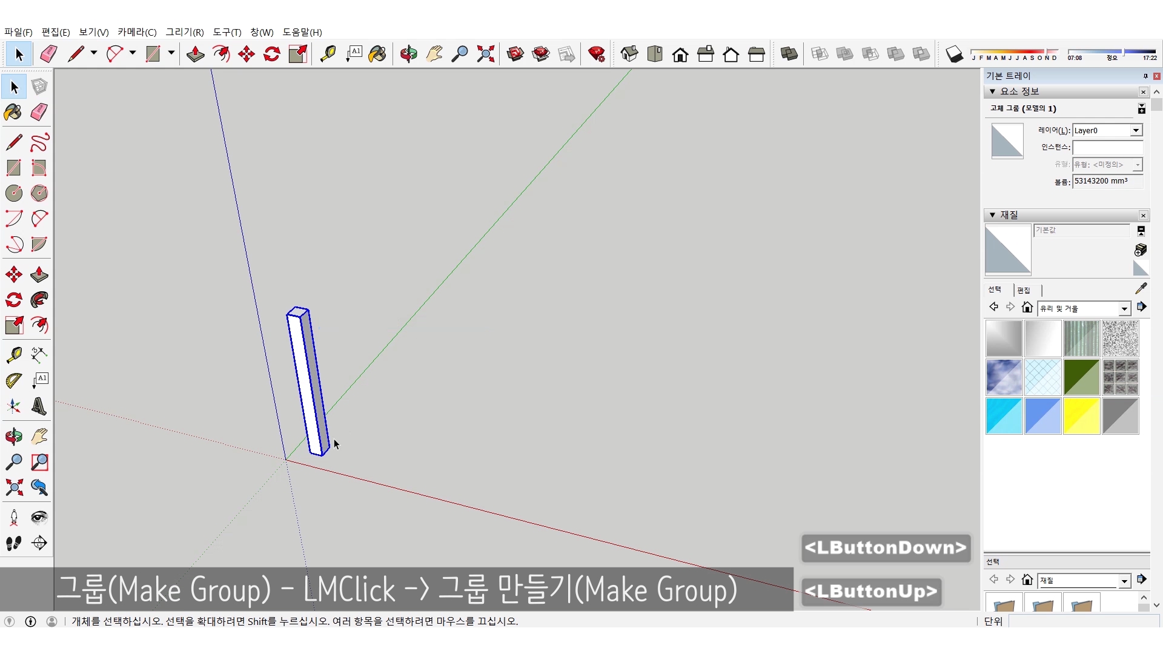
Task: Select the Tape Measure tool in left toolbar
Action: point(14,354)
